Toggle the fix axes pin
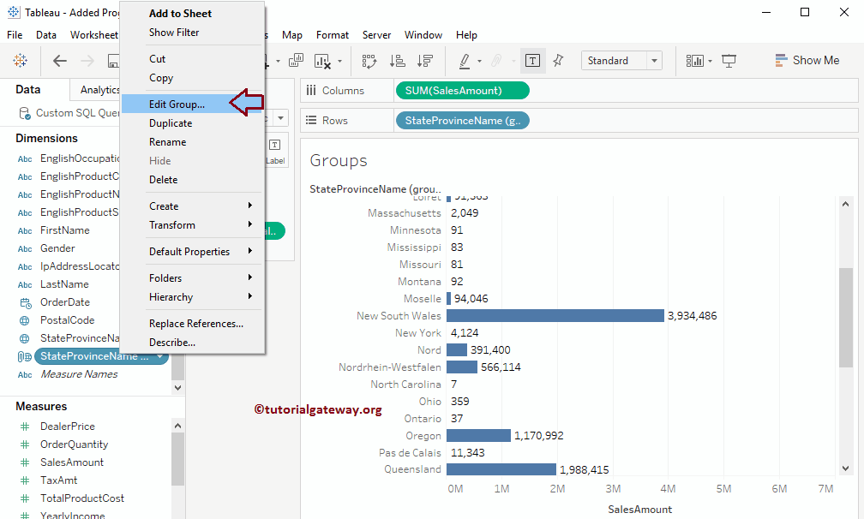The width and height of the screenshot is (864, 519). point(557,61)
